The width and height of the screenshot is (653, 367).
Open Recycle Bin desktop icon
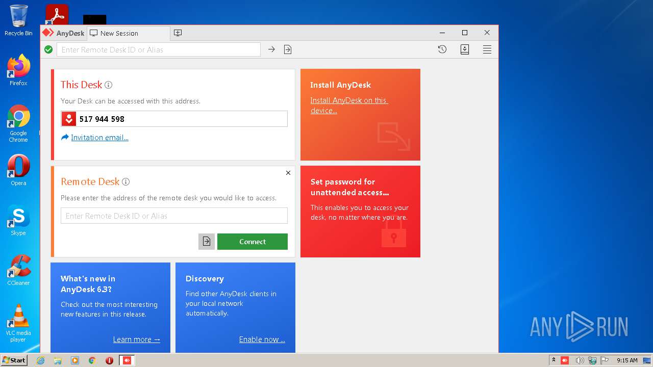pyautogui.click(x=18, y=20)
